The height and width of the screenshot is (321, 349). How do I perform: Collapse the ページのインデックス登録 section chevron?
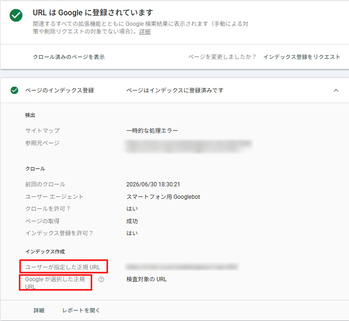(336, 90)
